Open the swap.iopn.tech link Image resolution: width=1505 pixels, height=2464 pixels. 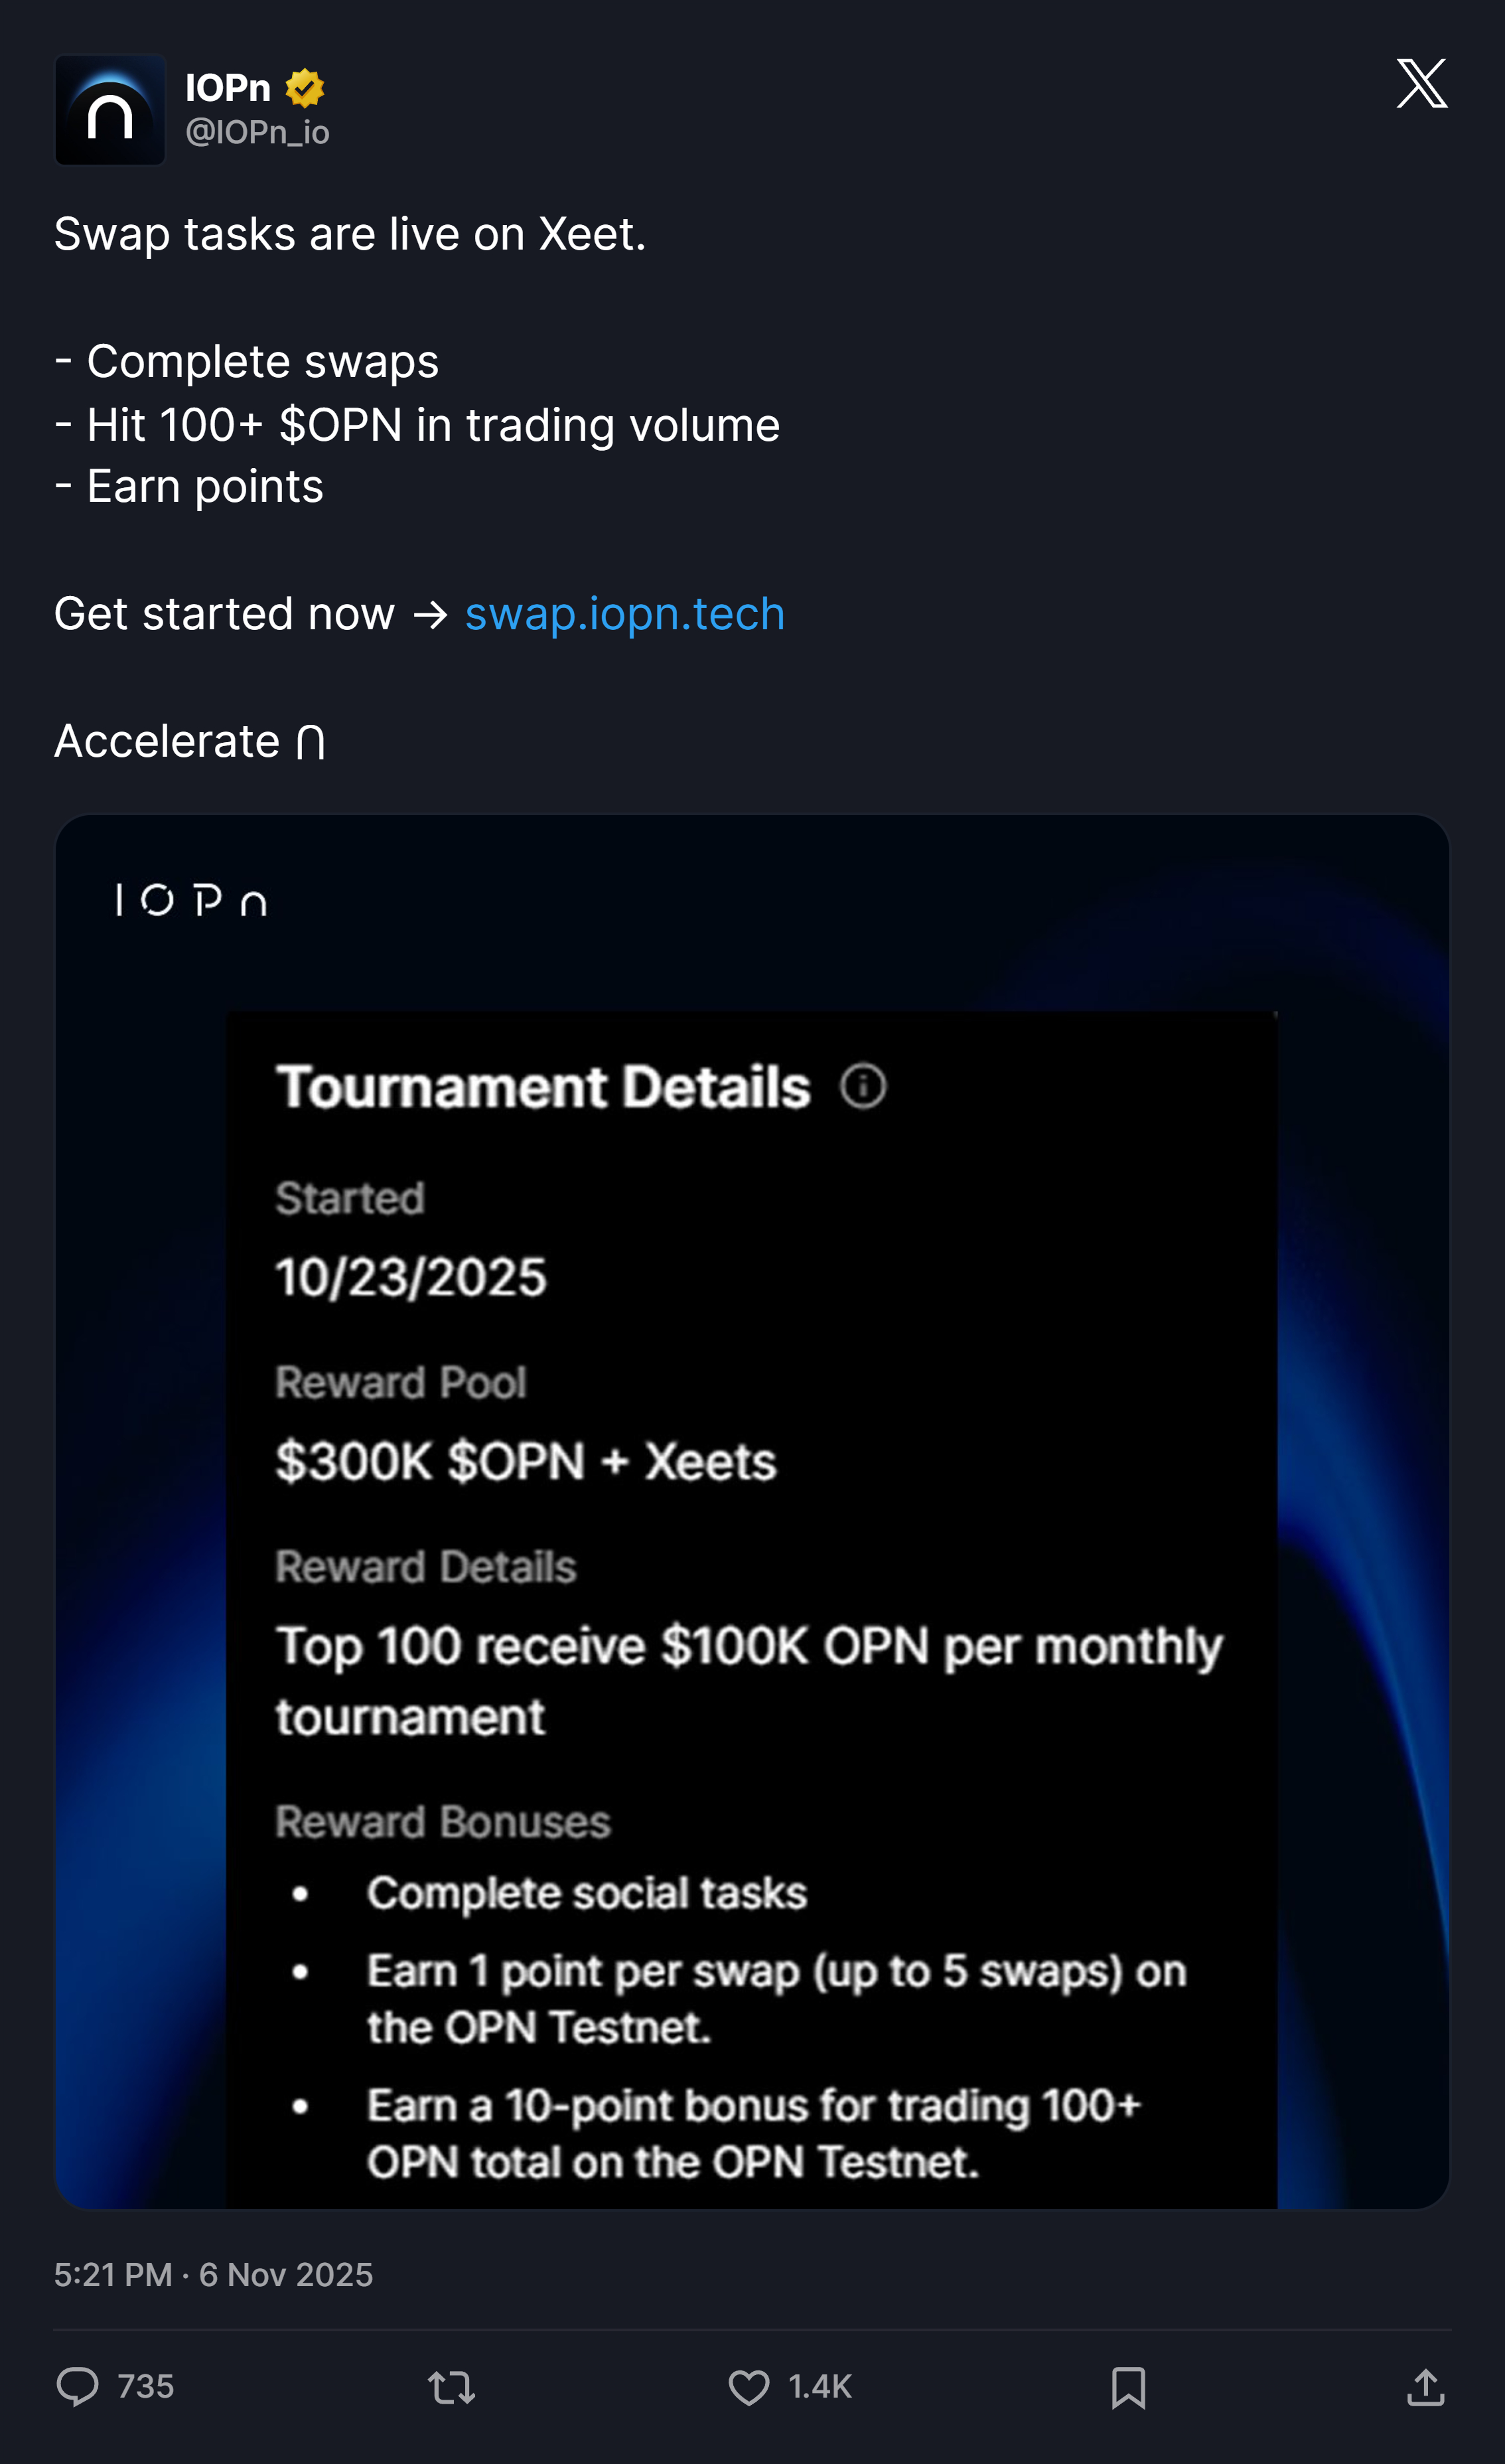[625, 614]
